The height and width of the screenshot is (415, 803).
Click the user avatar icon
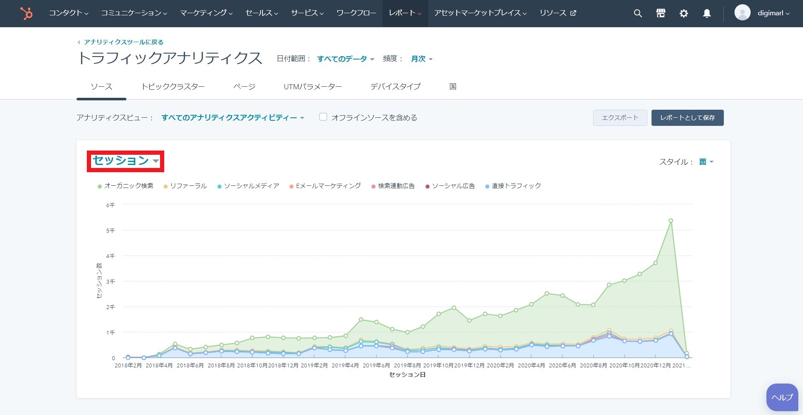(742, 13)
